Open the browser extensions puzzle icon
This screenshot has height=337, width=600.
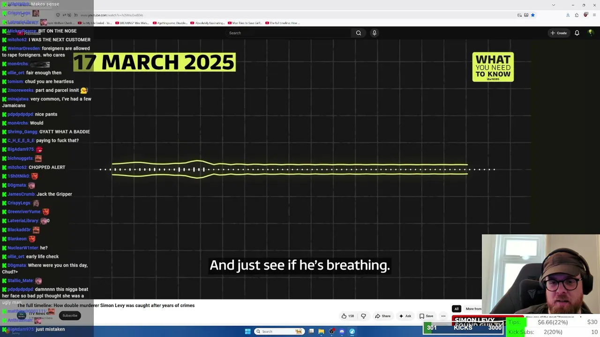[x=577, y=15]
